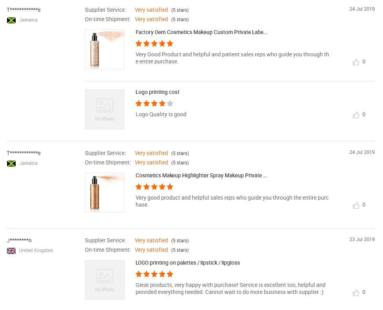Click the No Photo placeholder for Logo printing cost
383x310 pixels.
coord(105,109)
